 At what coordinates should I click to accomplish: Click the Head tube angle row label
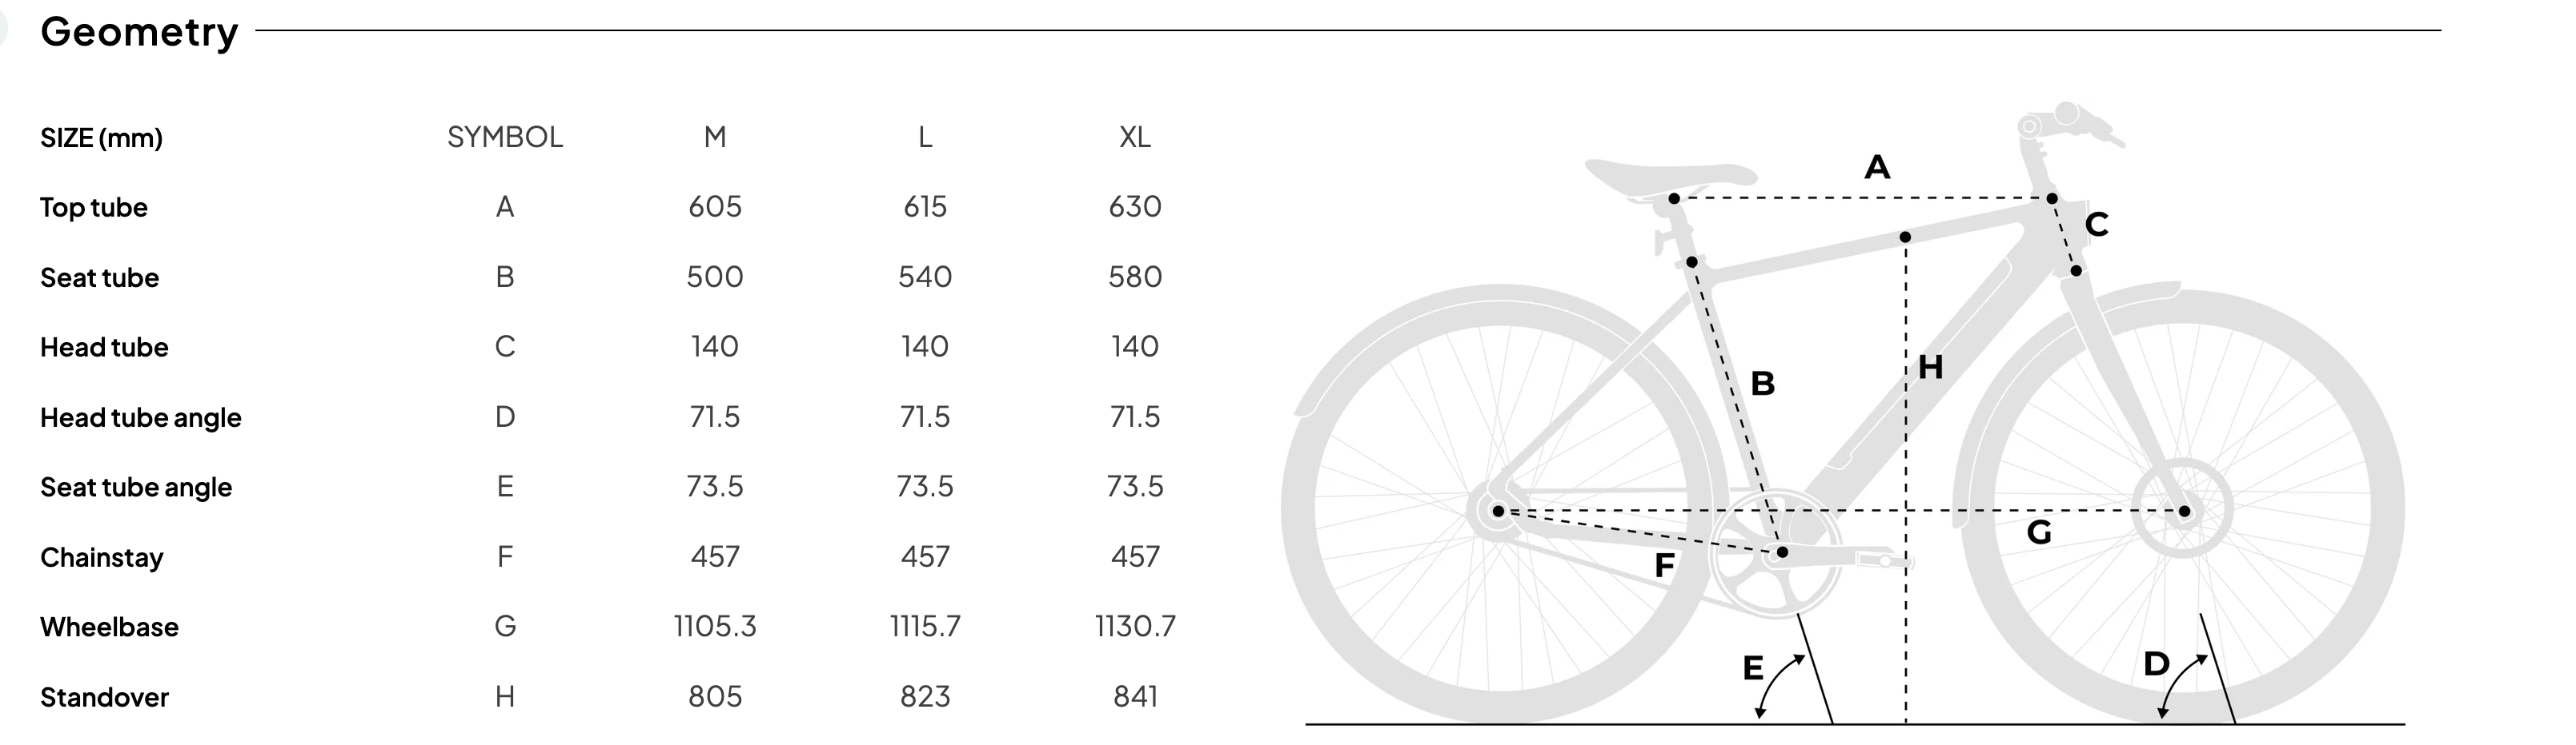[141, 417]
